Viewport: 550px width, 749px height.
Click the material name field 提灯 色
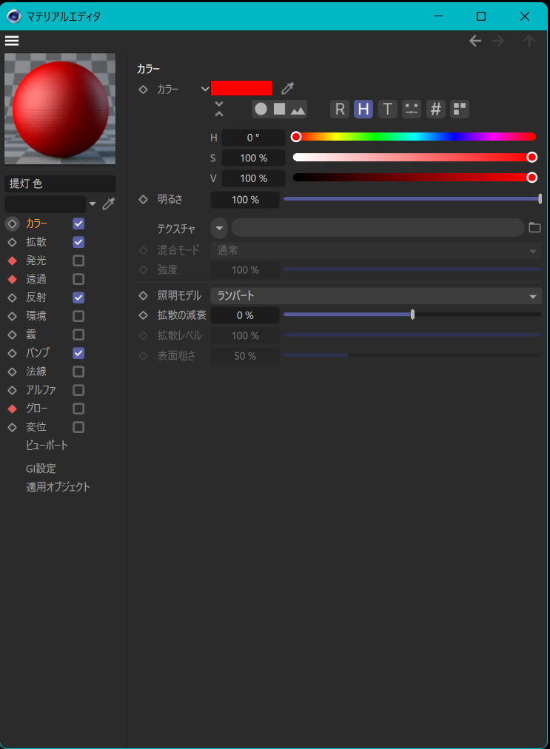coord(60,184)
